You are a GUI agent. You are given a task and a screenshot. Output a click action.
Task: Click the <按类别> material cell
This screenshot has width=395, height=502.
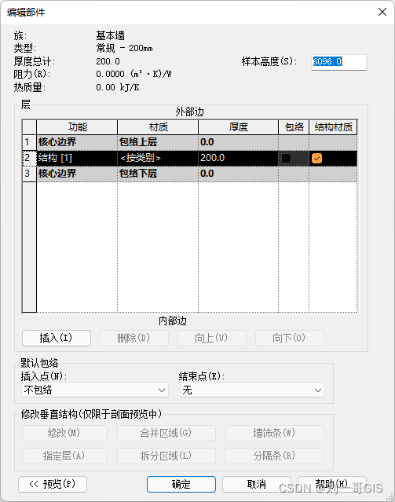coord(158,158)
